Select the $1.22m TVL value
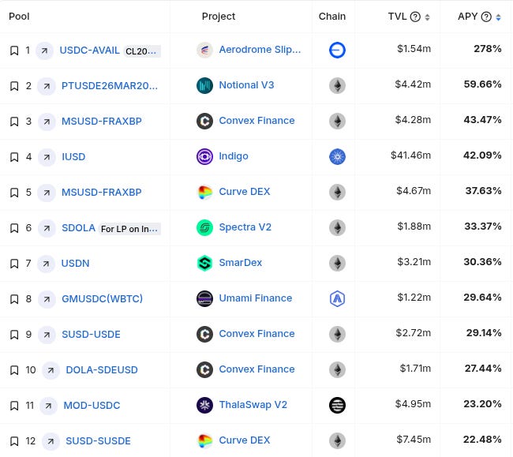This screenshot has height=457, width=513. (414, 298)
